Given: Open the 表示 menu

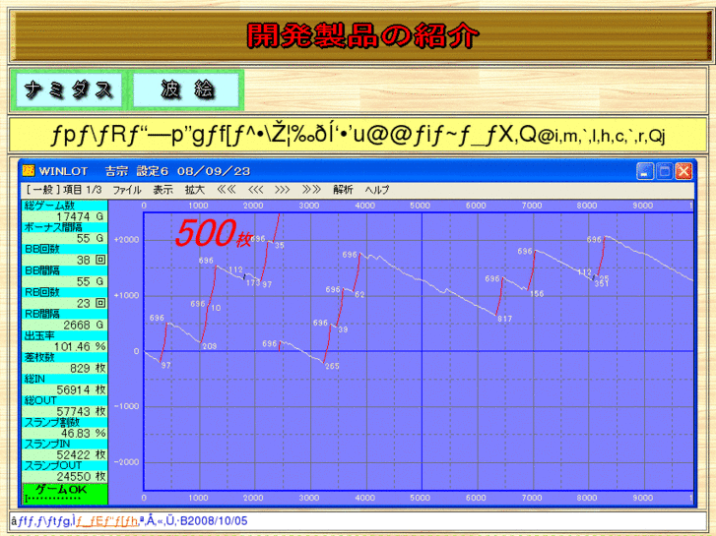Looking at the screenshot, I should 163,190.
